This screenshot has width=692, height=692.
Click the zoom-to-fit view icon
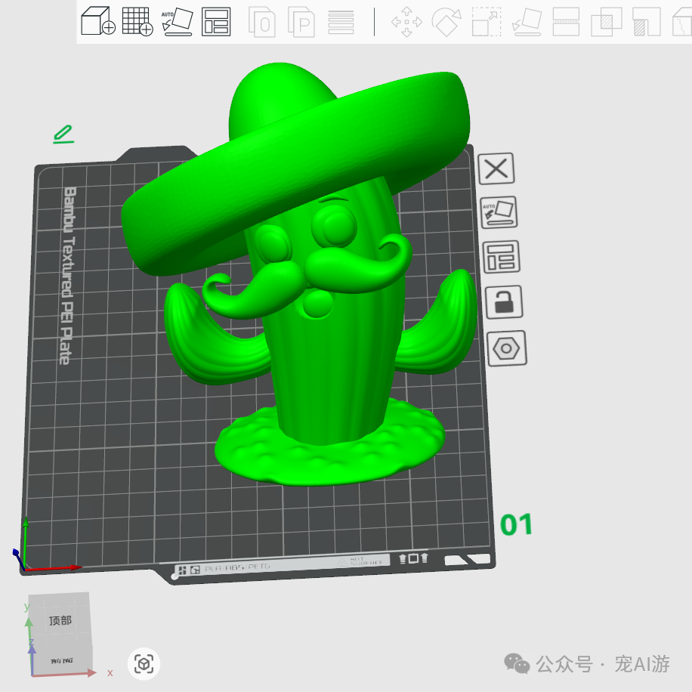point(144,664)
